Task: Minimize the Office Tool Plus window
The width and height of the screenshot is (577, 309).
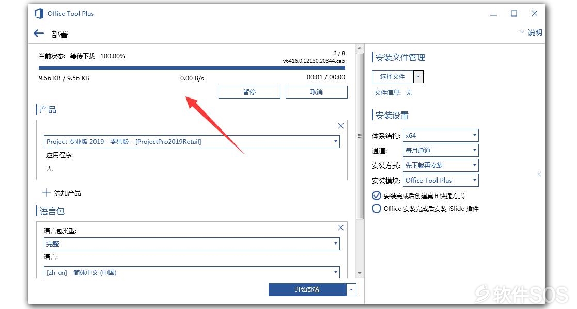Action: pyautogui.click(x=493, y=14)
